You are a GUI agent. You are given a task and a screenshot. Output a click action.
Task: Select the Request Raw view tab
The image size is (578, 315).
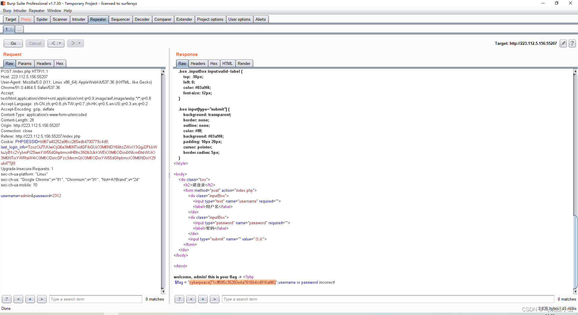coord(9,63)
